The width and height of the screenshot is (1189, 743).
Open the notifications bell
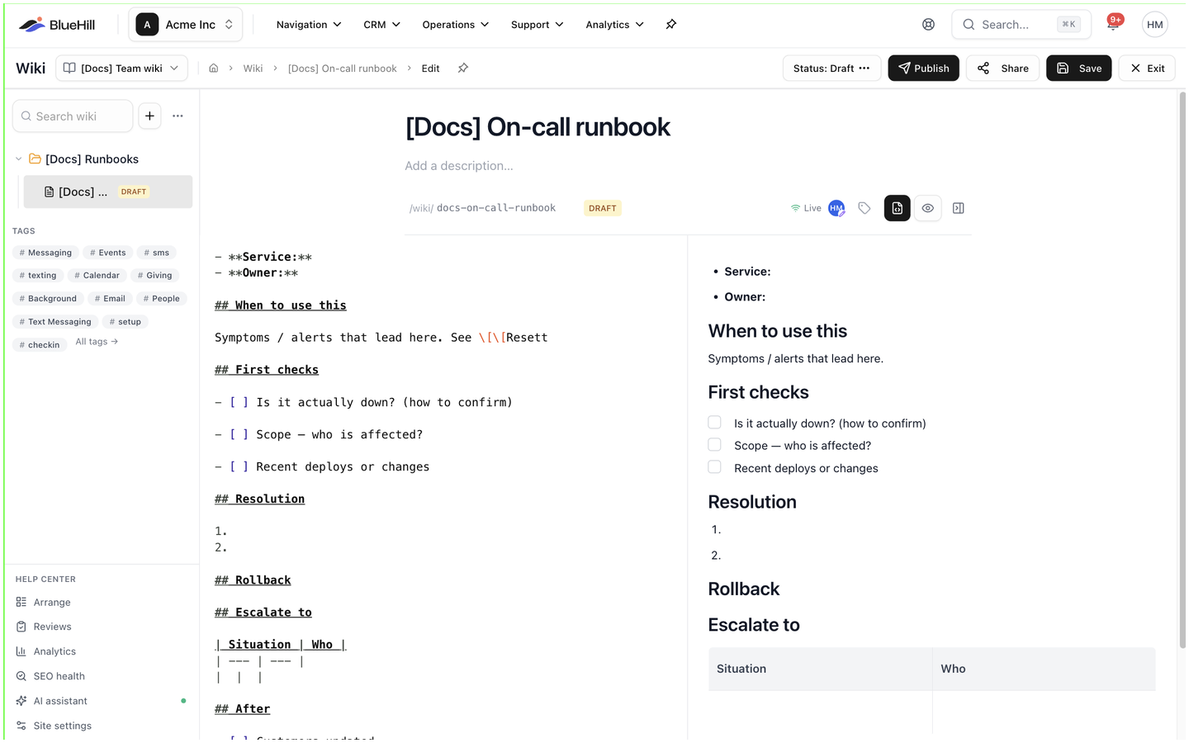[x=1113, y=25]
